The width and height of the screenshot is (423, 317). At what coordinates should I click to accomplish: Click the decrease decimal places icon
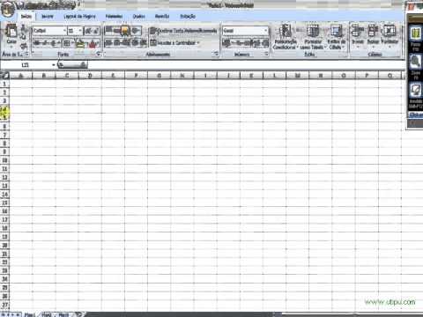coord(264,43)
